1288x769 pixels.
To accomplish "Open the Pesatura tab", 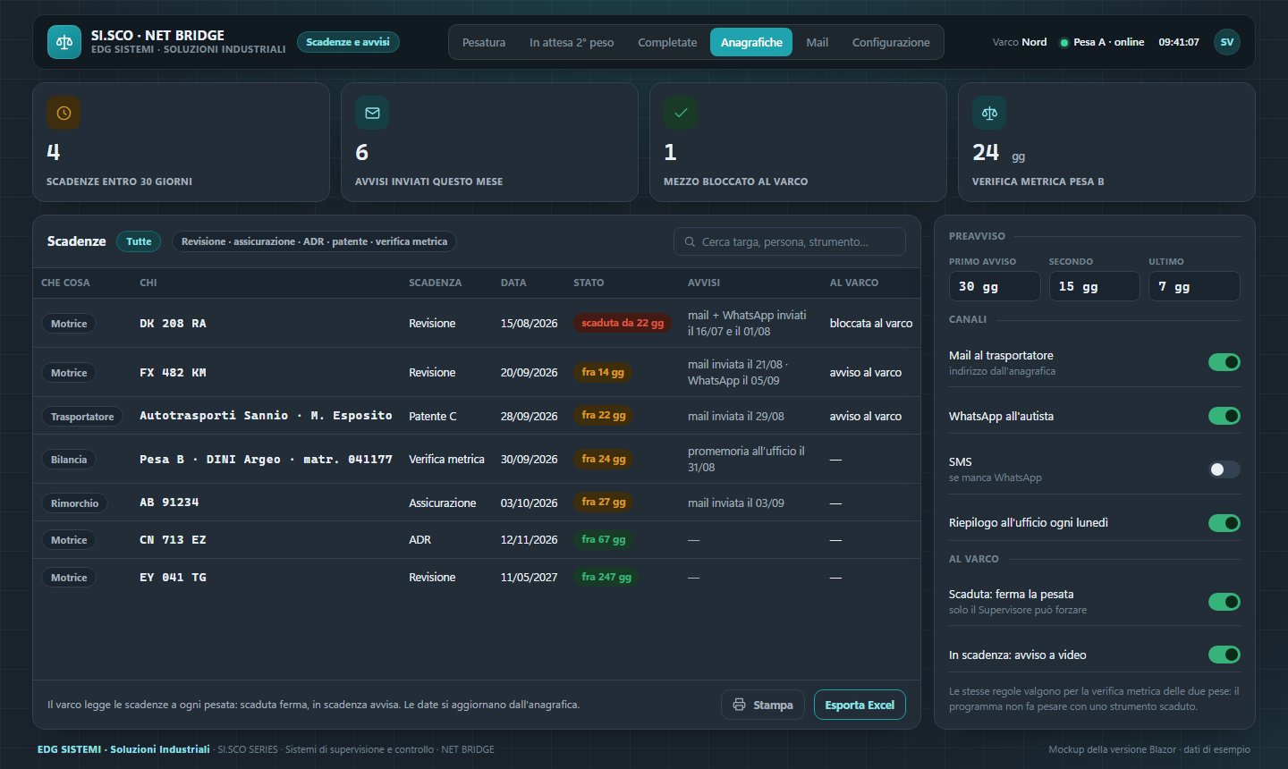I will [x=484, y=42].
